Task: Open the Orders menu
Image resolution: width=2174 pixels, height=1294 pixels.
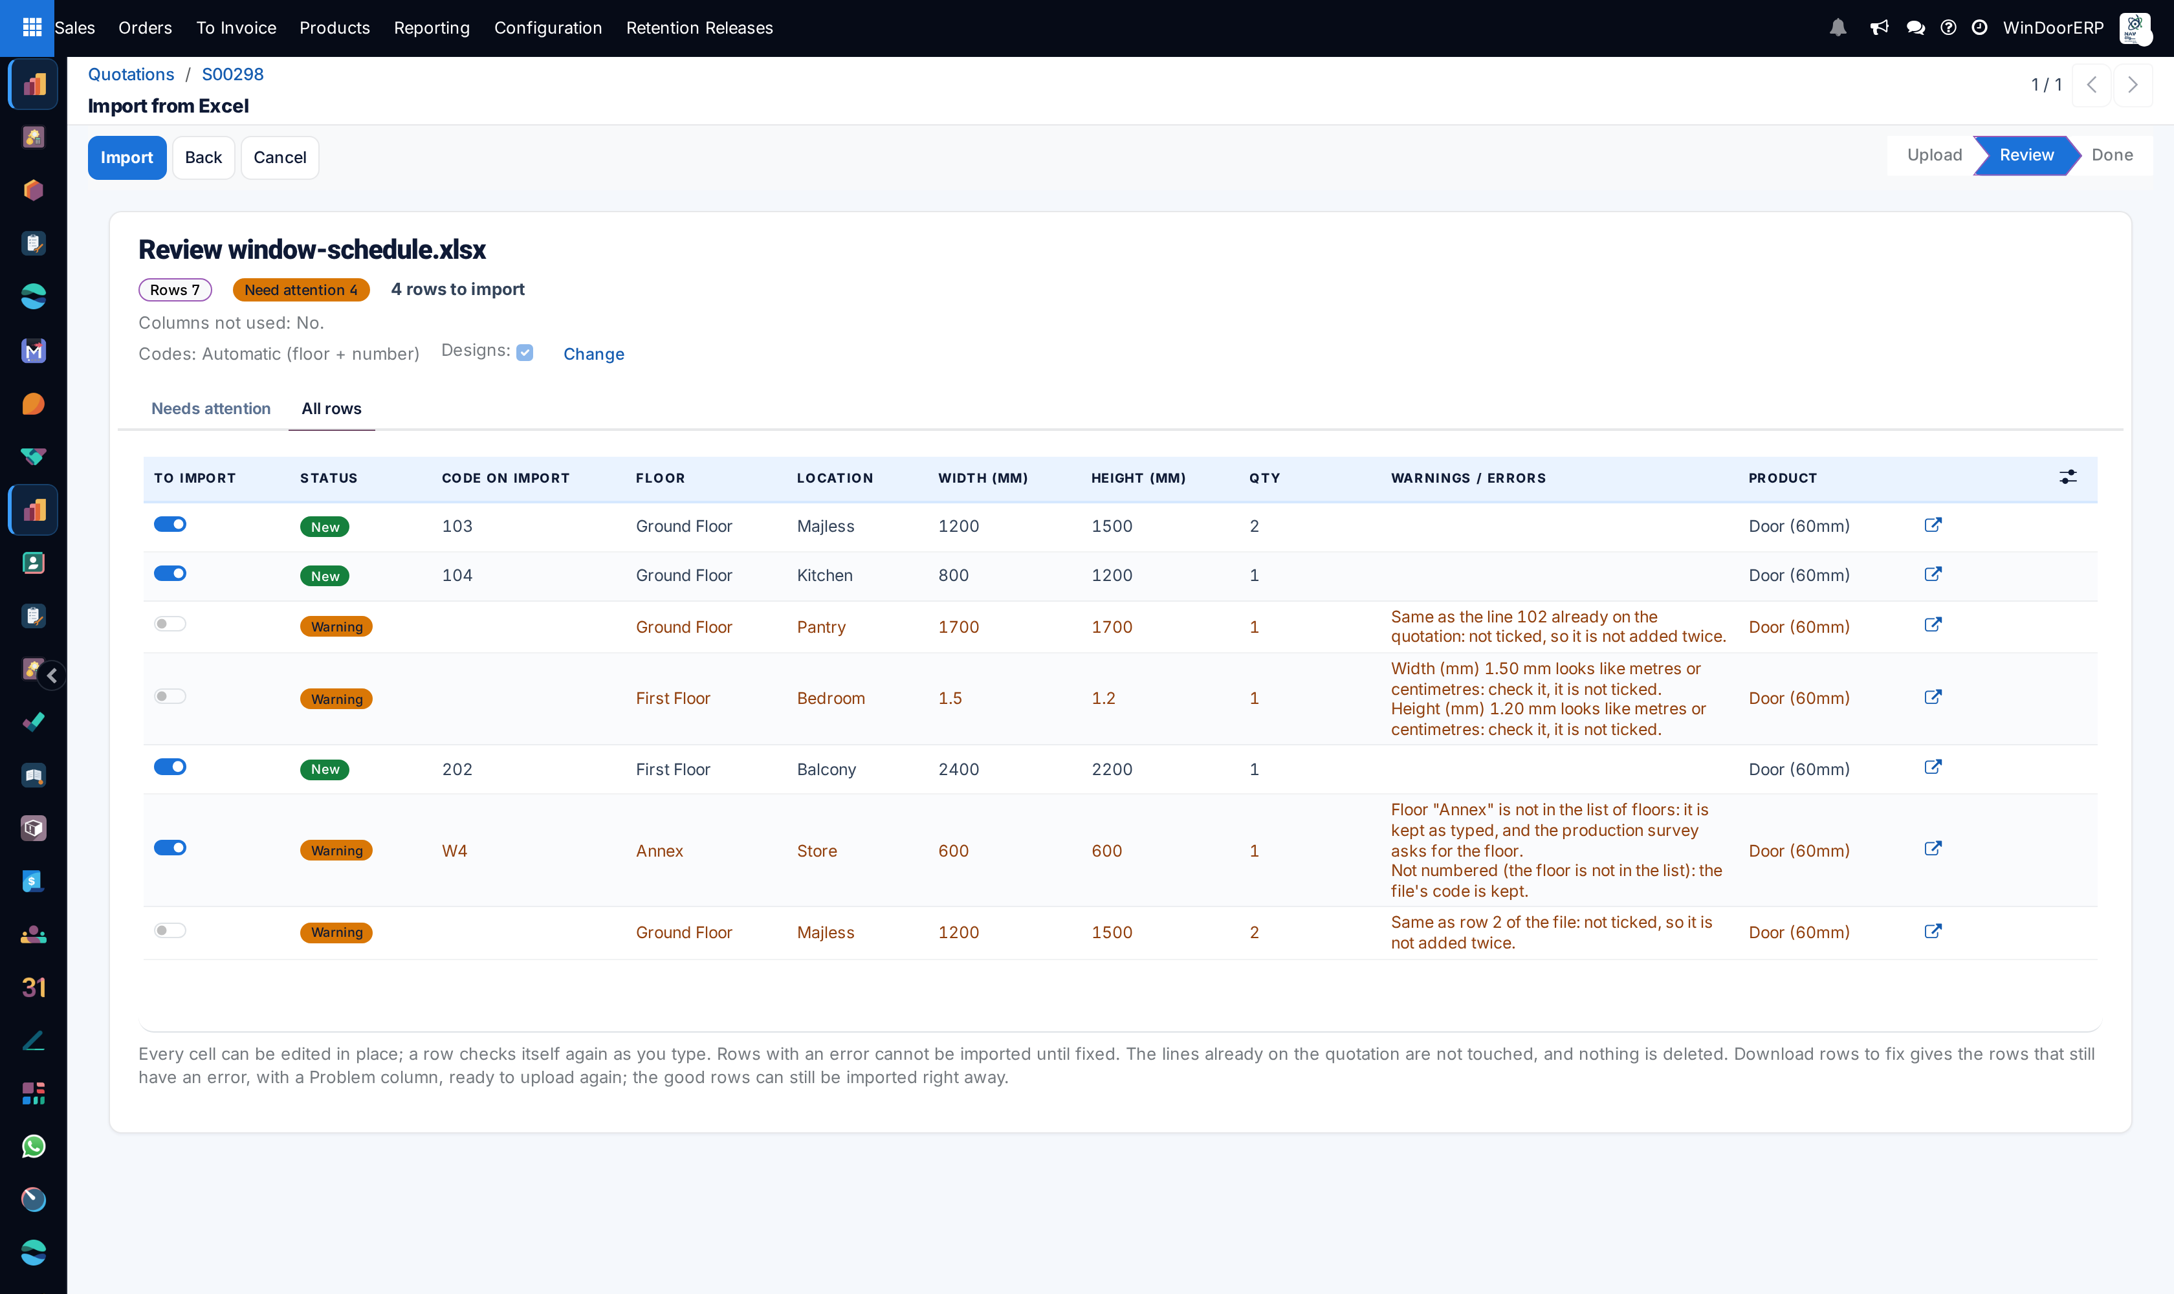Action: [x=145, y=28]
